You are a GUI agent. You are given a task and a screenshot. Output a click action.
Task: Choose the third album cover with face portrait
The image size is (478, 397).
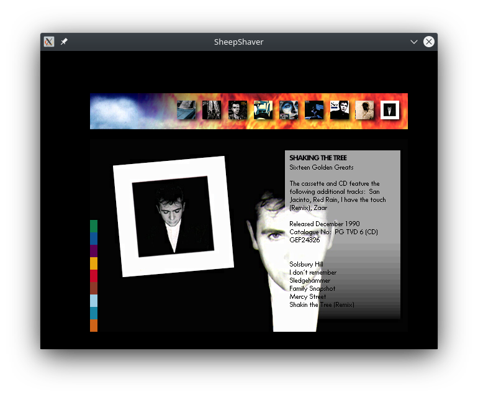click(x=237, y=110)
